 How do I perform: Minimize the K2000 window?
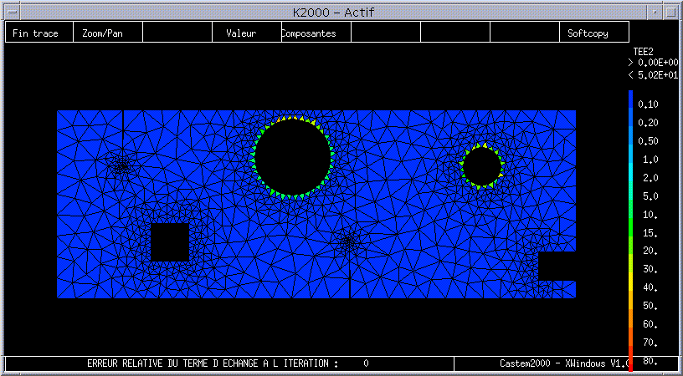click(654, 11)
